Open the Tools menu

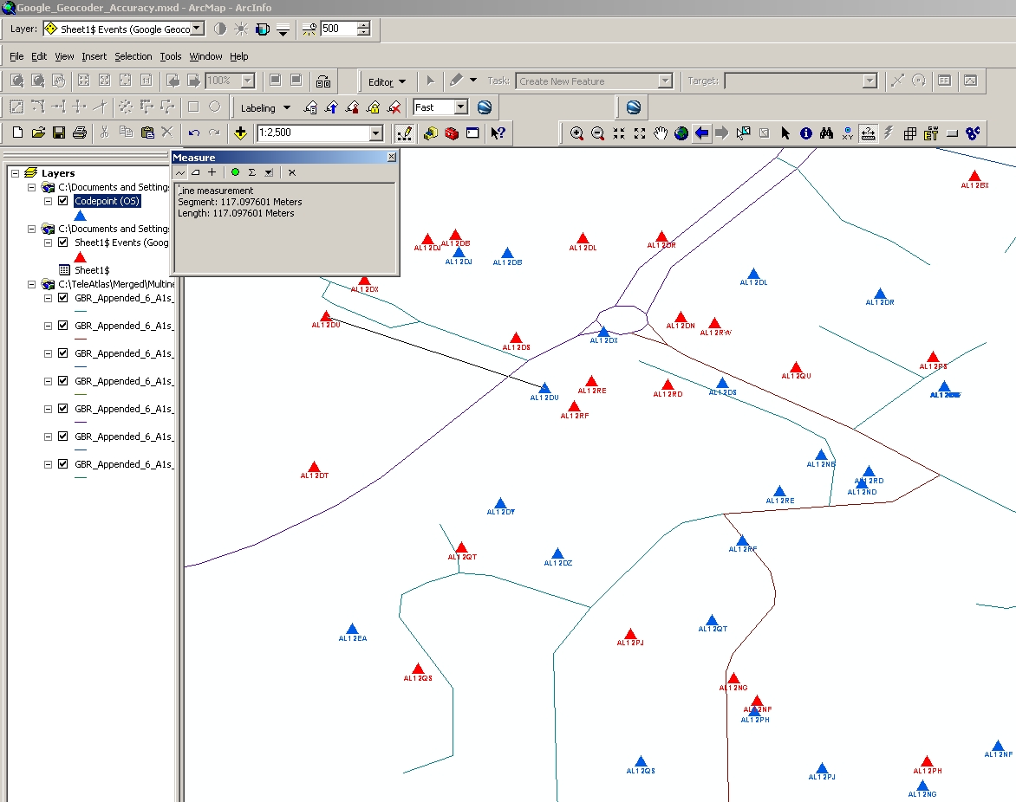pos(171,56)
